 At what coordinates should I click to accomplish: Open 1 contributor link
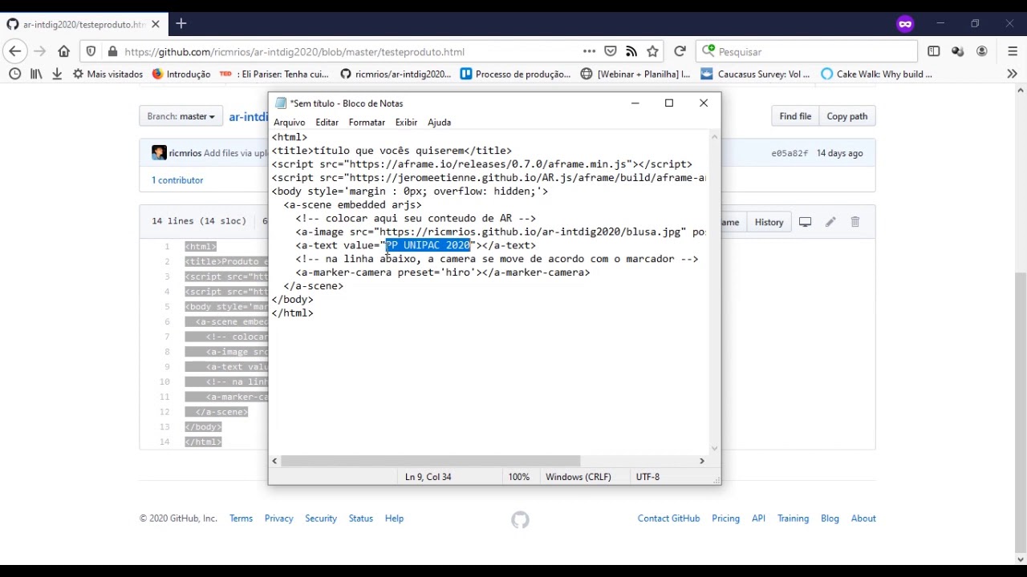[177, 180]
